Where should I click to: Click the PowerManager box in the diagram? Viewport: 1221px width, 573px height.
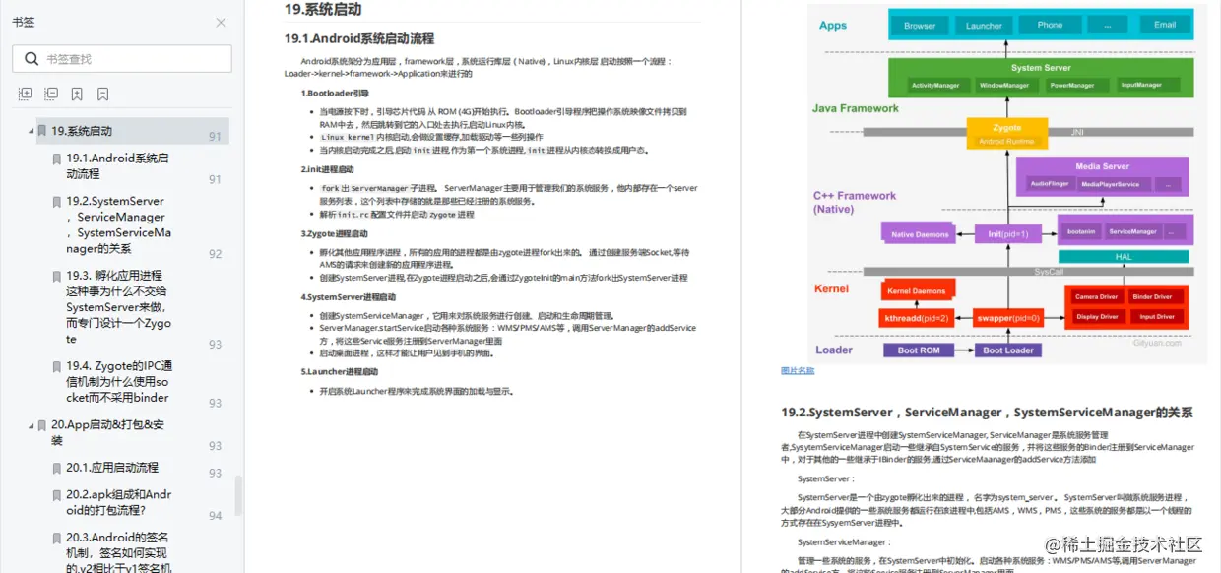tap(1072, 86)
